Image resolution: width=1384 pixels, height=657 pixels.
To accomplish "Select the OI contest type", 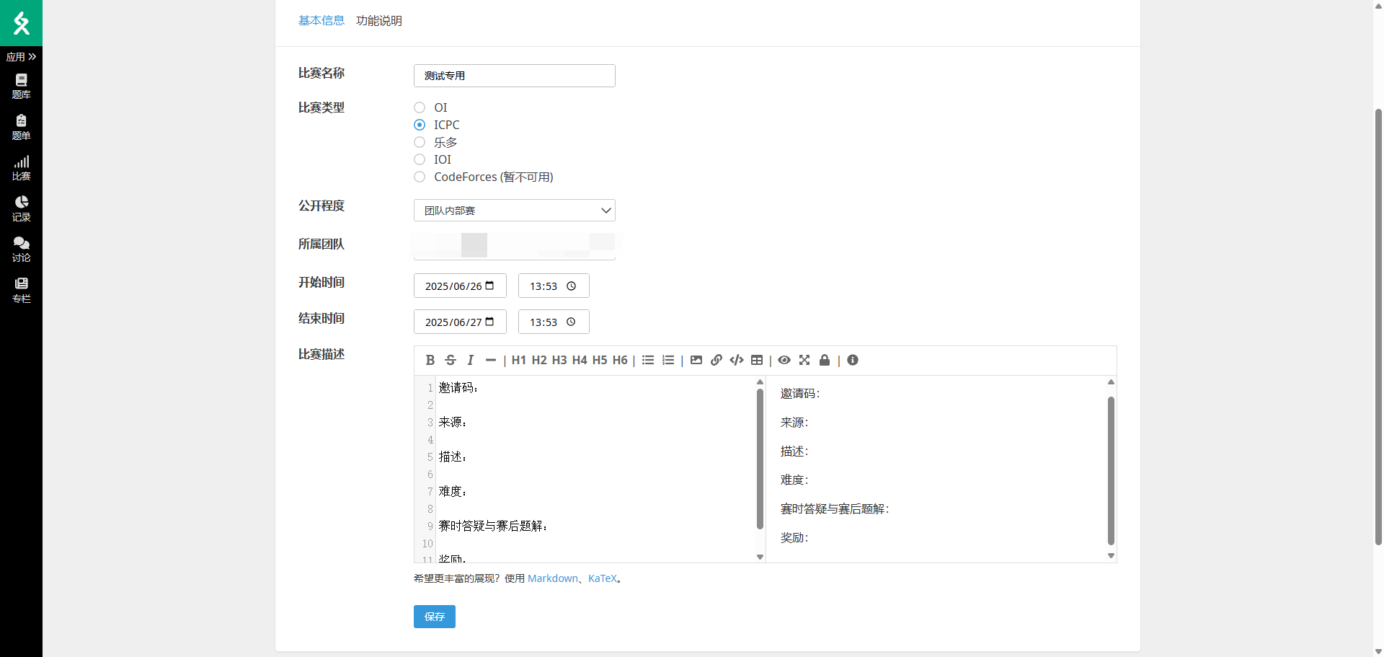I will tap(420, 107).
